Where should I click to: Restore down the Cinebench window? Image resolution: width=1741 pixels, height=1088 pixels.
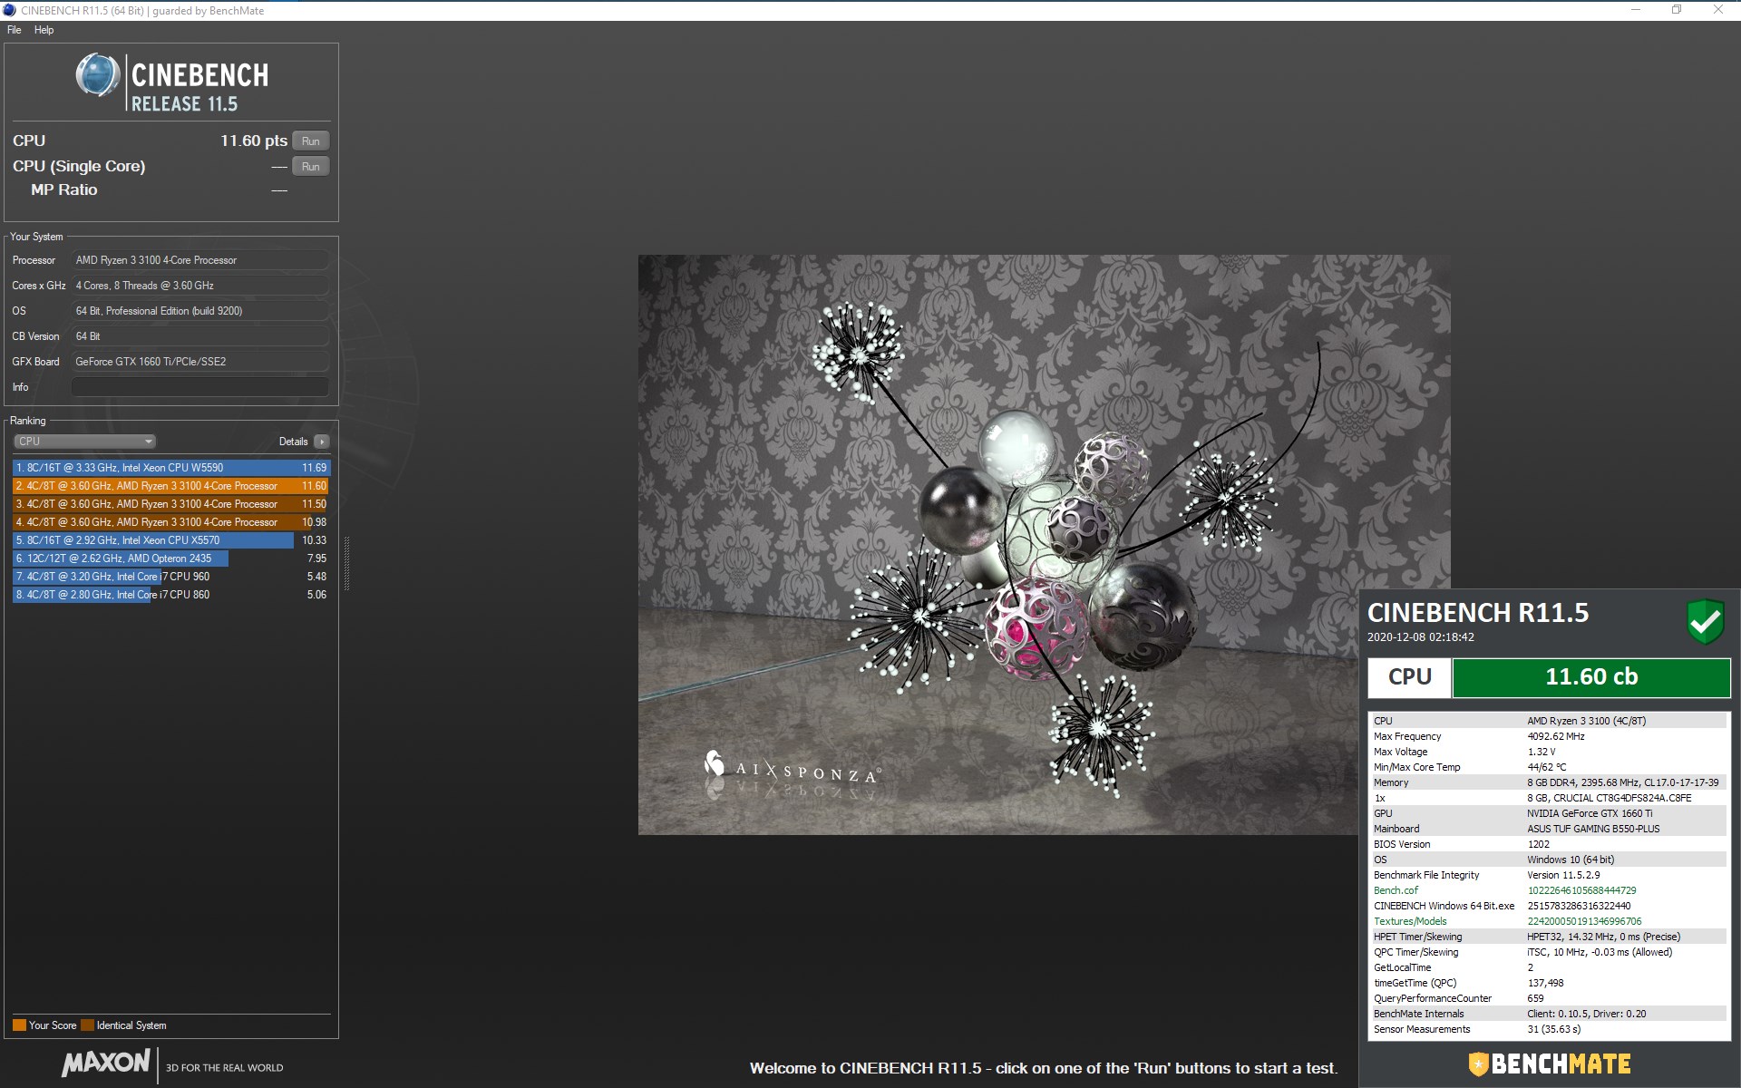point(1677,10)
